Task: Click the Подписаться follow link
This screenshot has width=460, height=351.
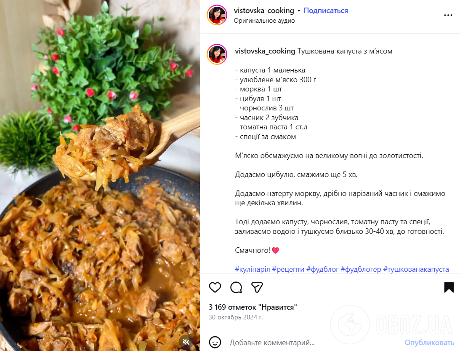Action: pos(326,11)
